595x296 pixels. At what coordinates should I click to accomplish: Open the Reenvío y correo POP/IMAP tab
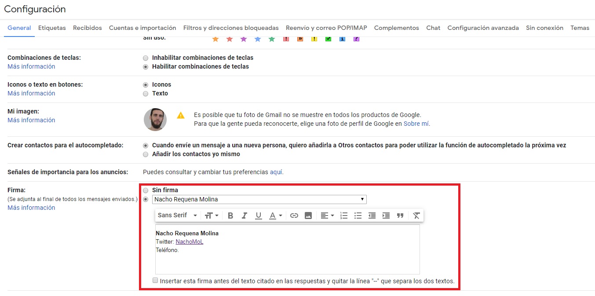tap(326, 28)
